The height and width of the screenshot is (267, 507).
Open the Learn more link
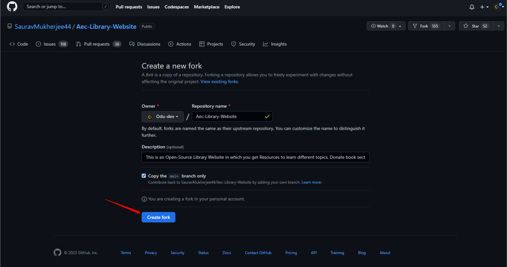[x=312, y=183]
